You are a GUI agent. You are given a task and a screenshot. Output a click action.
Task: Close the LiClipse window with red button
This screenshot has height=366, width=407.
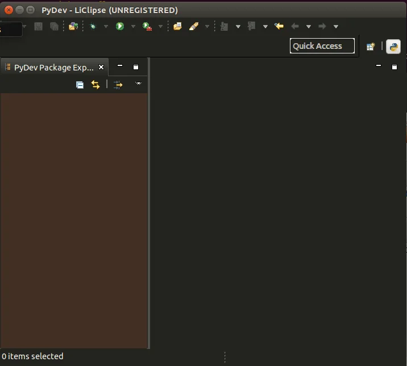(9, 10)
